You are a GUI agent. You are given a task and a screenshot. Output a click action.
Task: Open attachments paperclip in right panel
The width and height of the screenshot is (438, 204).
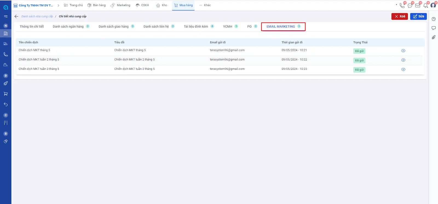[434, 37]
